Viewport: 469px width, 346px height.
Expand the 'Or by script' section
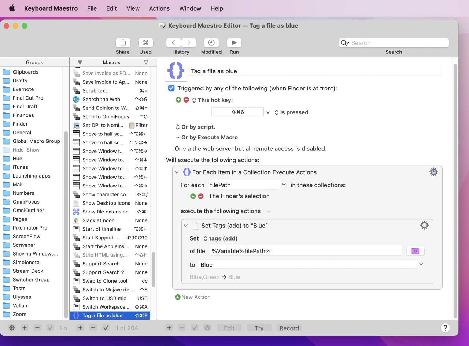coord(177,127)
